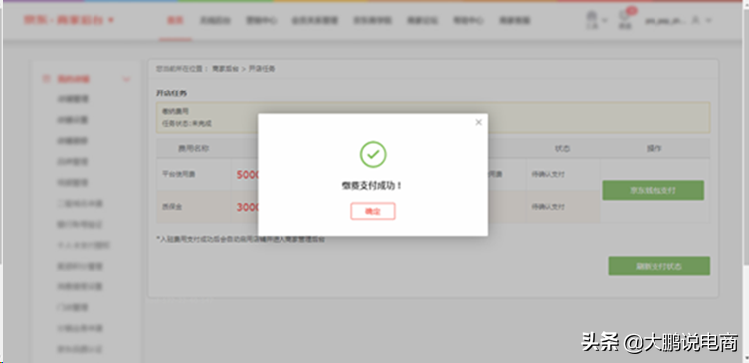Click the 质保金 row label
The image size is (749, 363).
click(172, 207)
